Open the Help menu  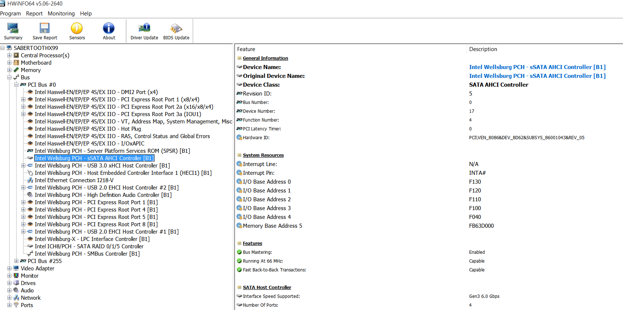pos(86,14)
